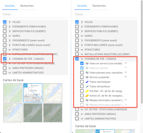Expand CROISEMENTS (zoom avant) in the left panel
The width and height of the screenshot is (143, 133).
click(10, 40)
